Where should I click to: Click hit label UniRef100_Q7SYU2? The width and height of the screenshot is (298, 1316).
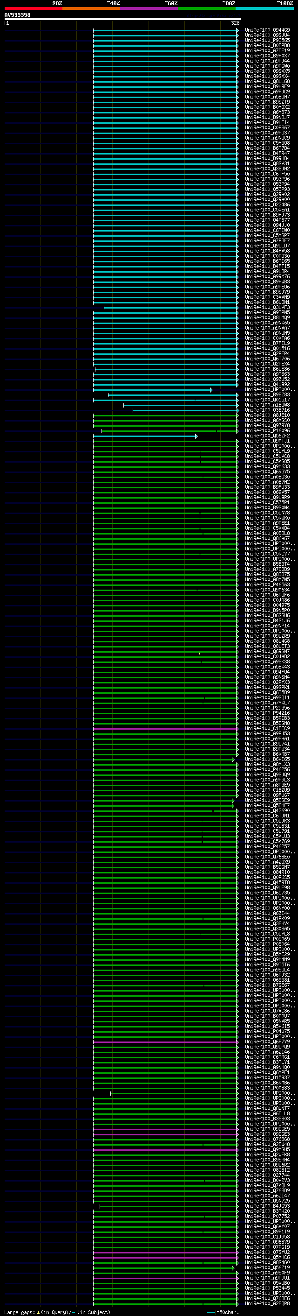pos(267,1252)
